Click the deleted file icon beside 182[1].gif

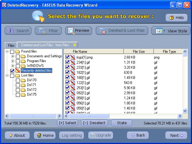73,73
